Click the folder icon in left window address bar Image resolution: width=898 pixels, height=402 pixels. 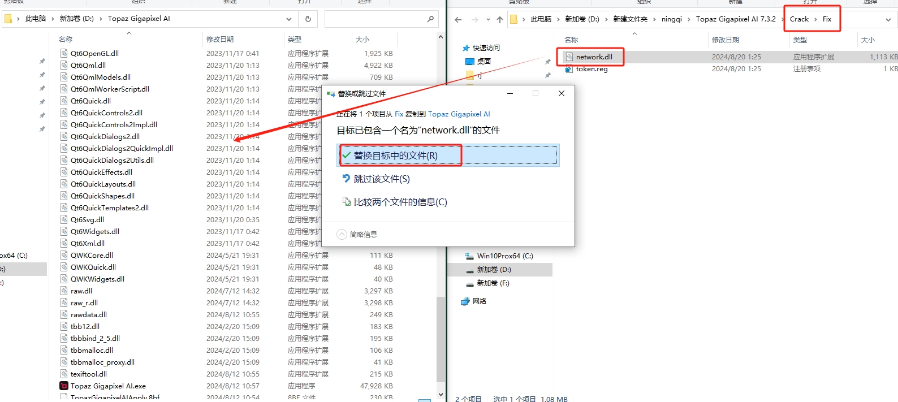(x=8, y=19)
